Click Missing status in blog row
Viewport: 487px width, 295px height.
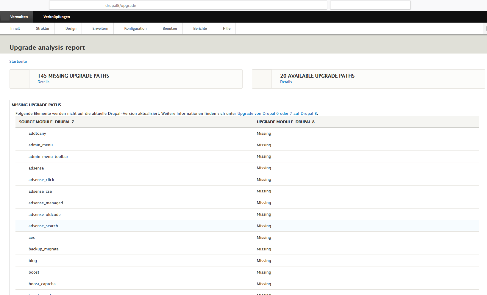click(264, 261)
